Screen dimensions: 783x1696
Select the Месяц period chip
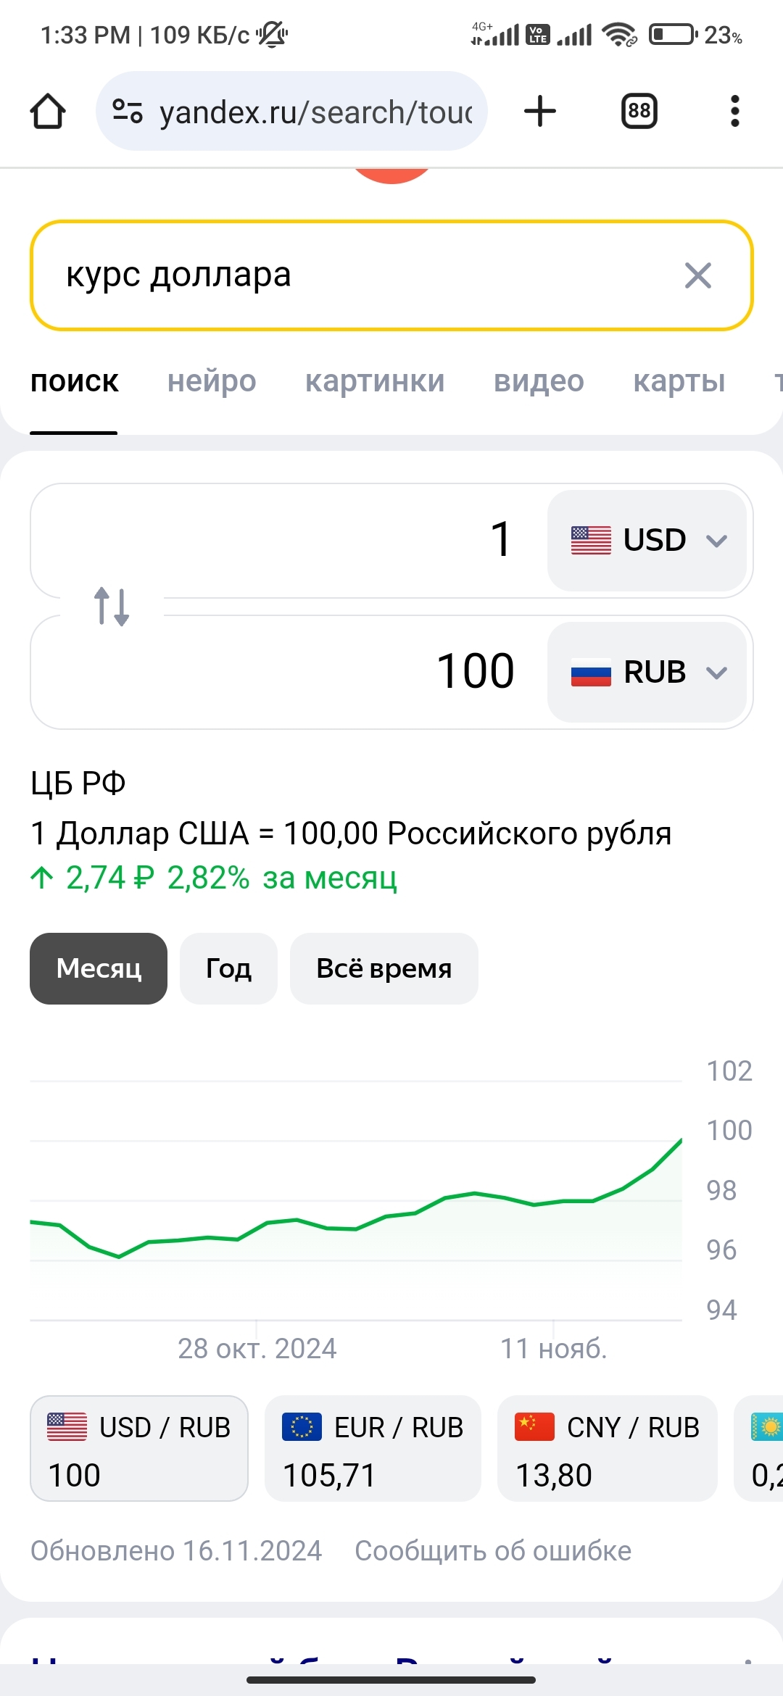99,968
